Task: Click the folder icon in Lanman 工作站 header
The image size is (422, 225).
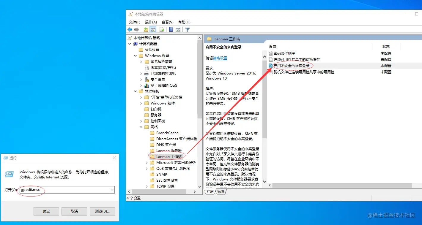Action: (x=209, y=39)
